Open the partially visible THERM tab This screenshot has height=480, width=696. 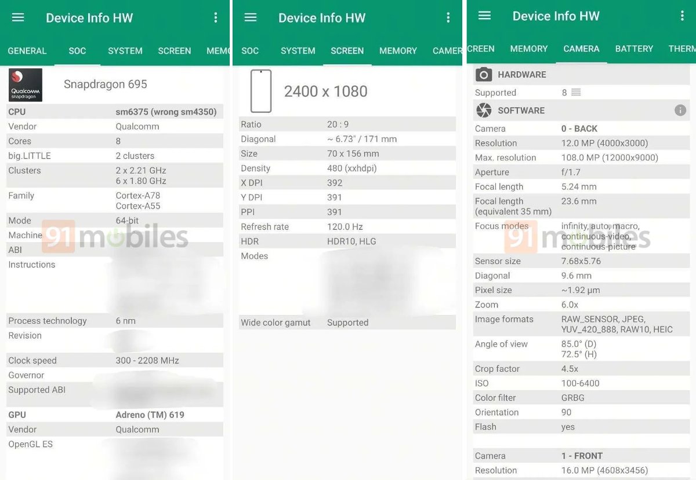click(x=682, y=49)
